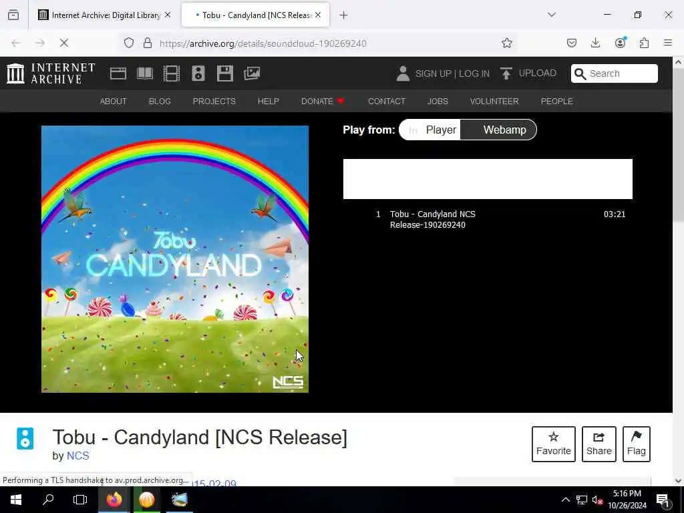Open BLOG menu item

[x=160, y=102]
